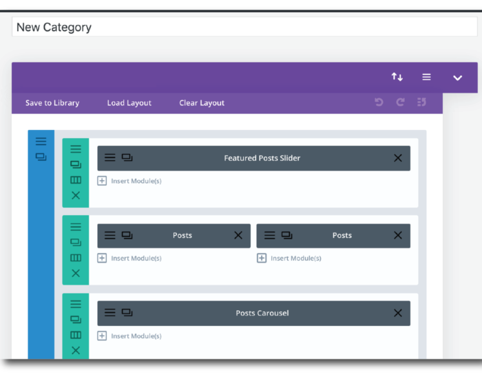Screen dimensions: 482x383
Task: Open the history icon next to redo
Action: point(421,102)
